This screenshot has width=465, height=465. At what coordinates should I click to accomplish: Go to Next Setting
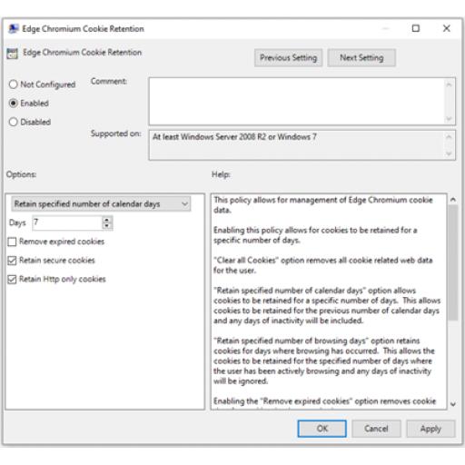(x=361, y=58)
